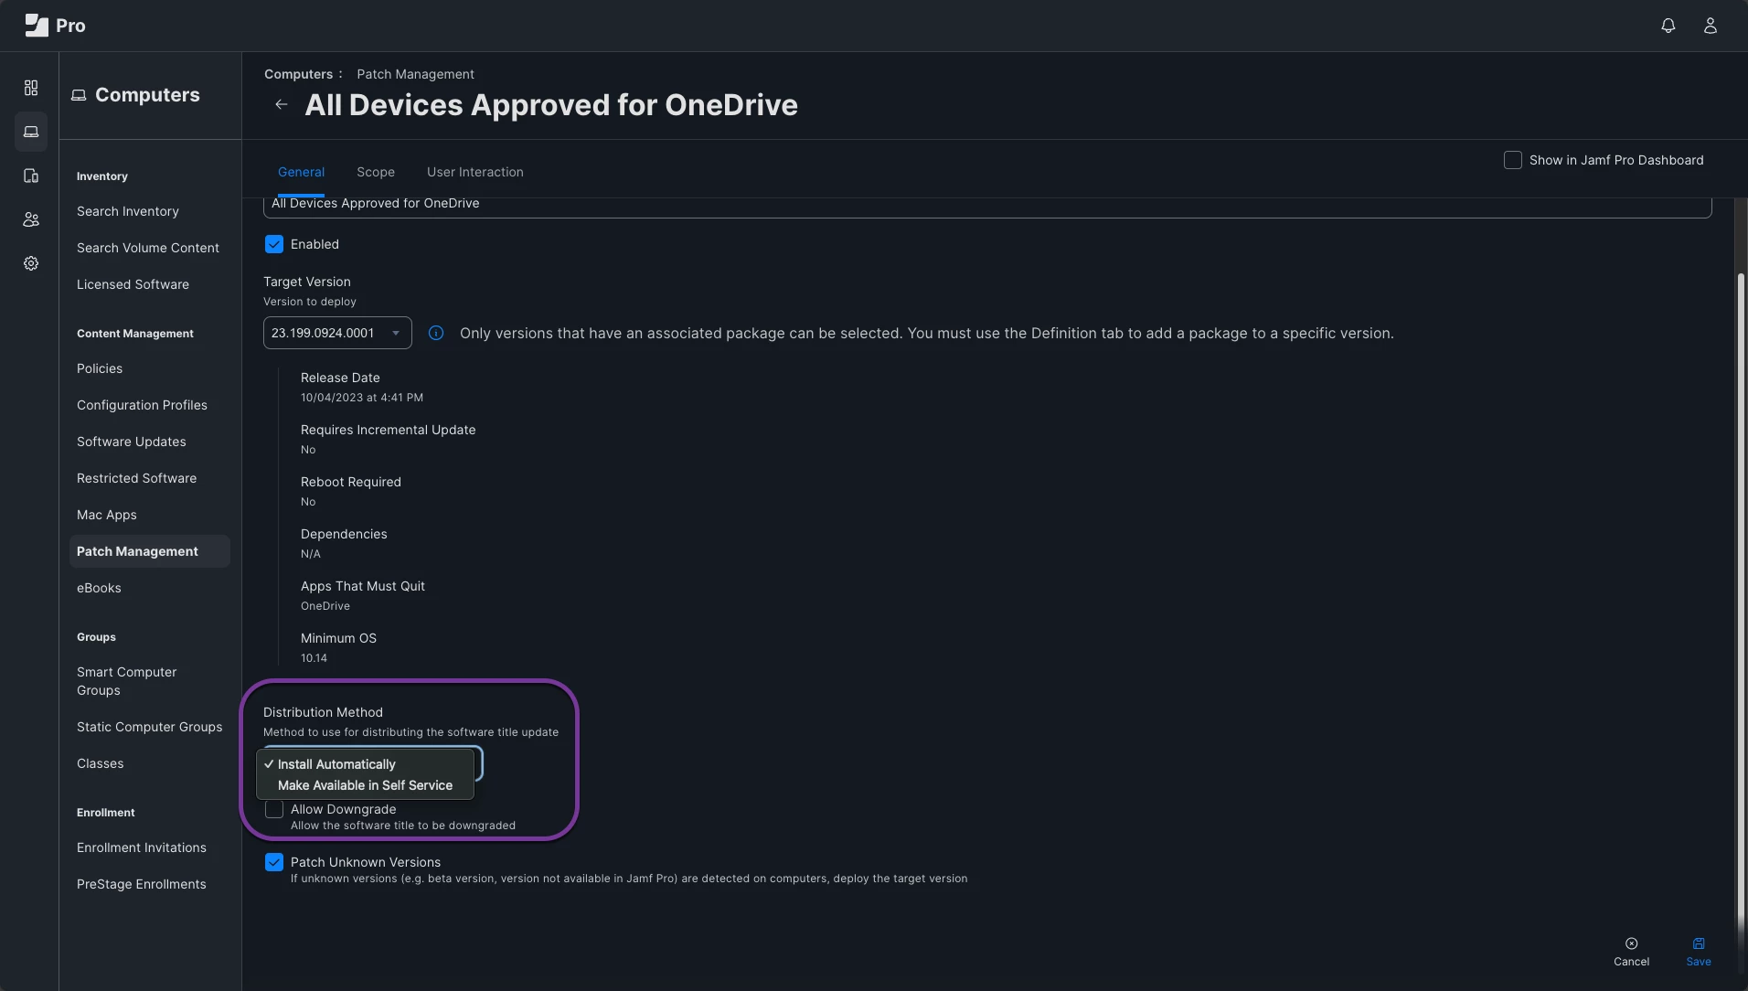Toggle the Enabled checkbox
1748x991 pixels.
[x=274, y=244]
